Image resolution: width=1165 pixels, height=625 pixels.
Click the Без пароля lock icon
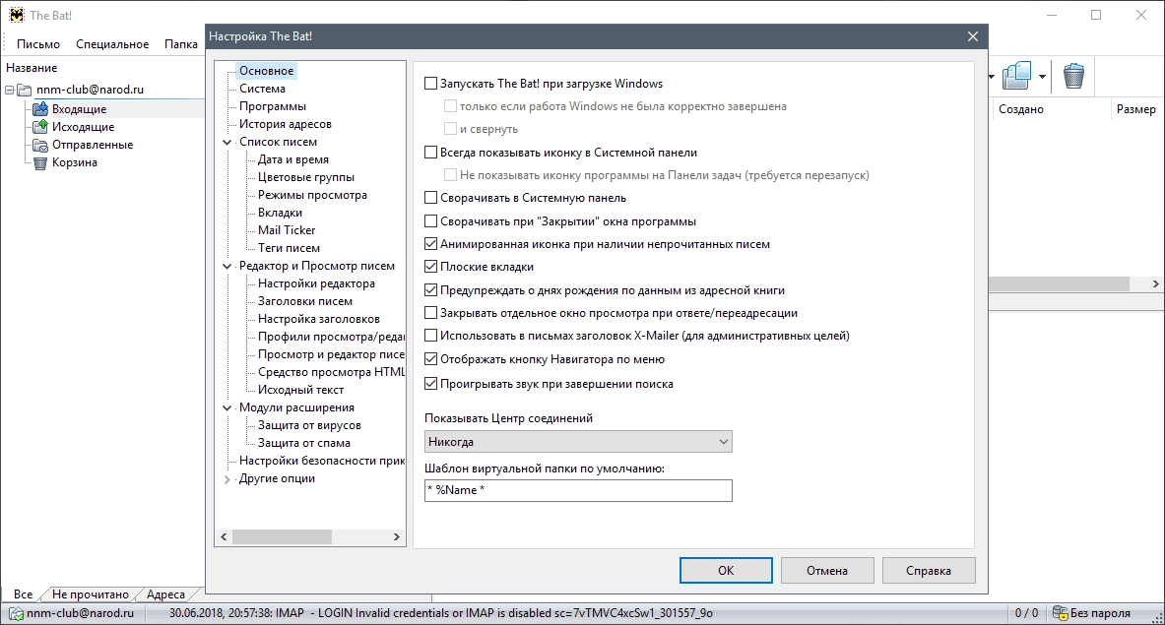point(1061,613)
